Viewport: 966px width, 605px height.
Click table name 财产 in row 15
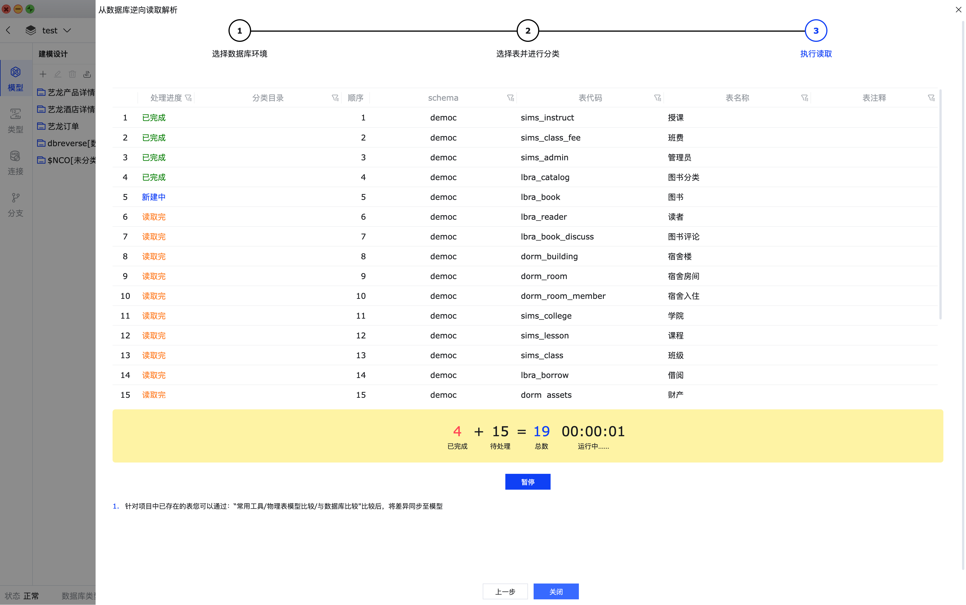(x=676, y=395)
